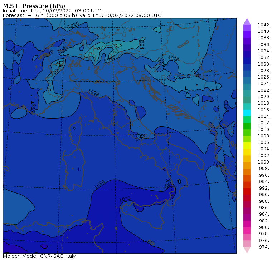The image size is (272, 261).
Task: Click the 986. legend value
Action: [265, 207]
